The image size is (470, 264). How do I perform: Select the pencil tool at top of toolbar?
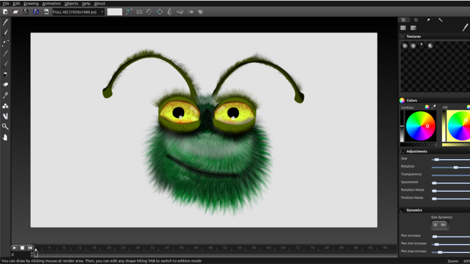[x=5, y=22]
